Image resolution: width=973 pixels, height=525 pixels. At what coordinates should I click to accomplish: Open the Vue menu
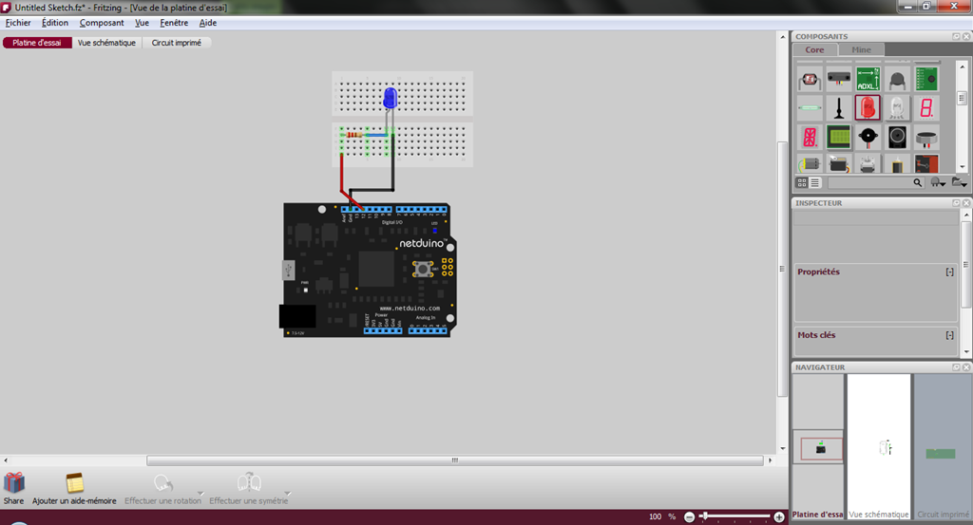[x=143, y=23]
